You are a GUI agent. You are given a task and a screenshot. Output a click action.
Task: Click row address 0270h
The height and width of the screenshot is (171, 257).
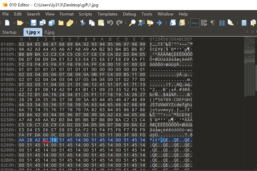(x=8, y=140)
